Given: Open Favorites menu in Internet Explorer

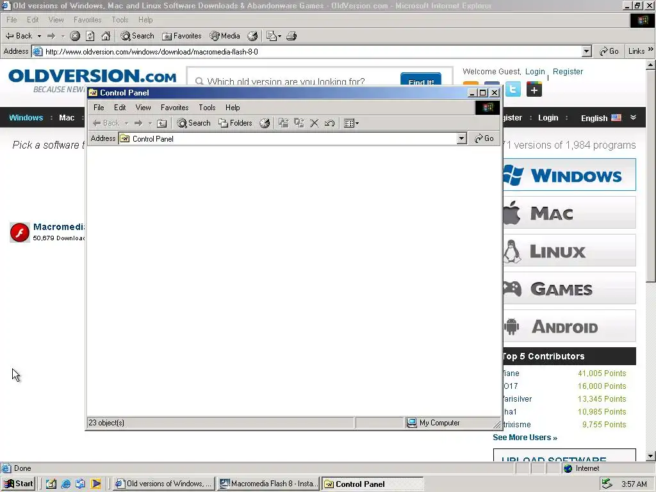Looking at the screenshot, I should coord(87,20).
